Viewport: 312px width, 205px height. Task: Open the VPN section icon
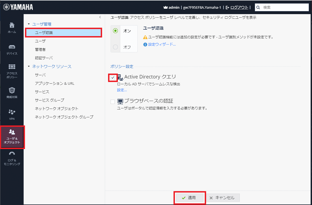(x=12, y=112)
